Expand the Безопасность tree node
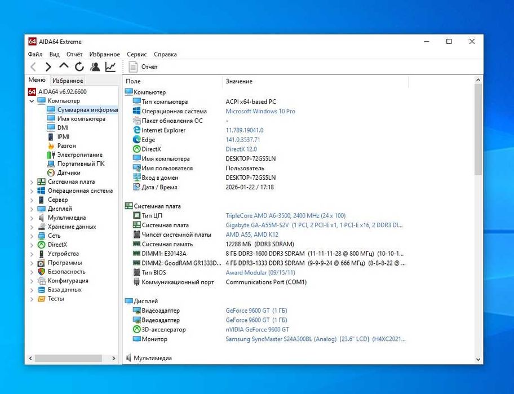The width and height of the screenshot is (514, 394). tap(32, 272)
